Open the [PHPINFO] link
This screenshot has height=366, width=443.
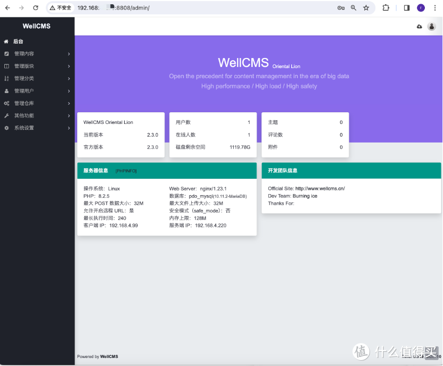126,171
